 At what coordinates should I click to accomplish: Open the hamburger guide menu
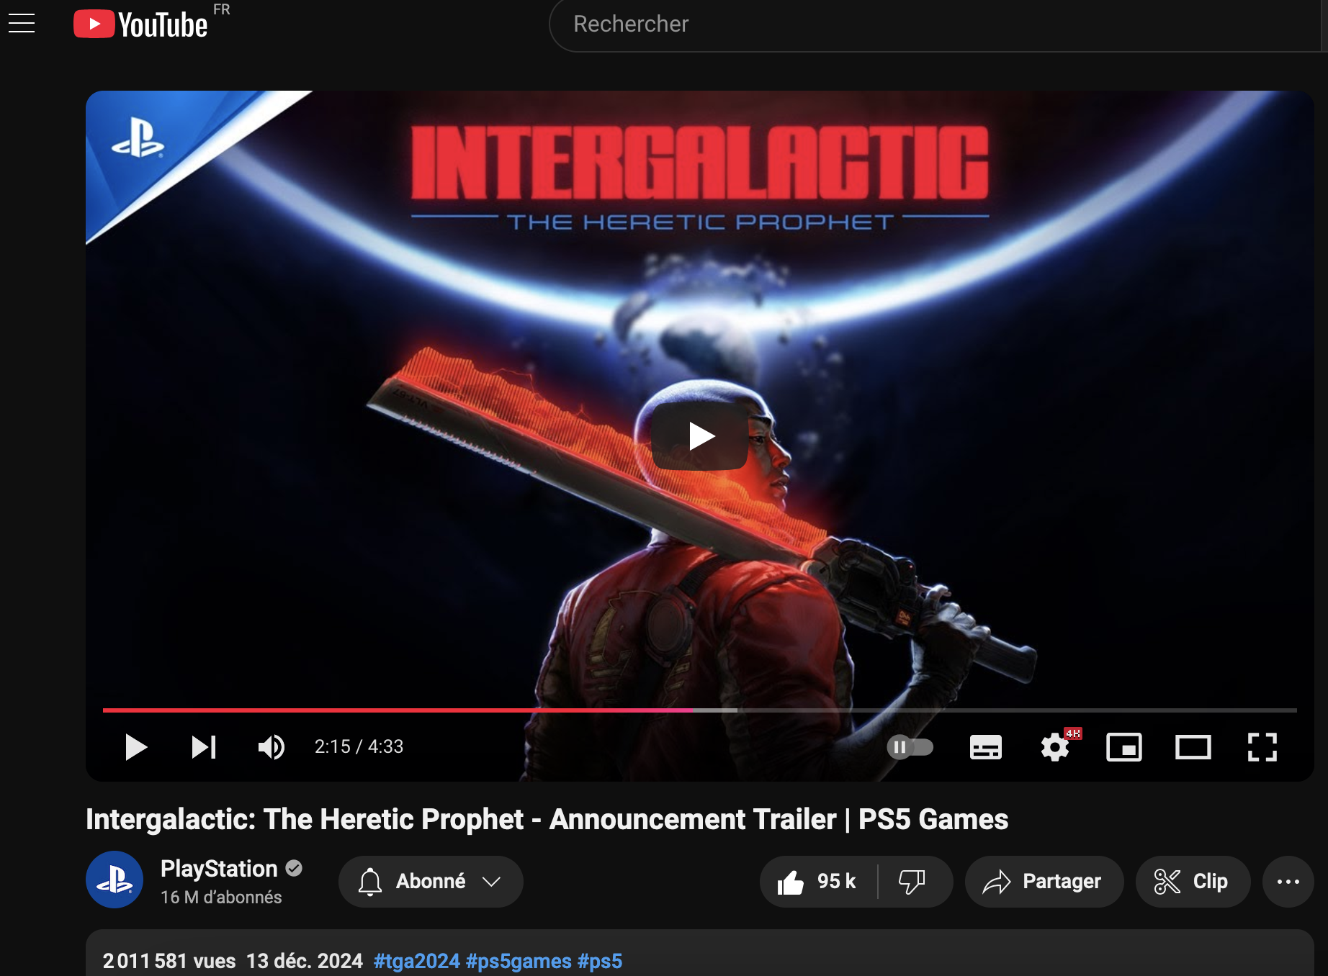click(22, 24)
